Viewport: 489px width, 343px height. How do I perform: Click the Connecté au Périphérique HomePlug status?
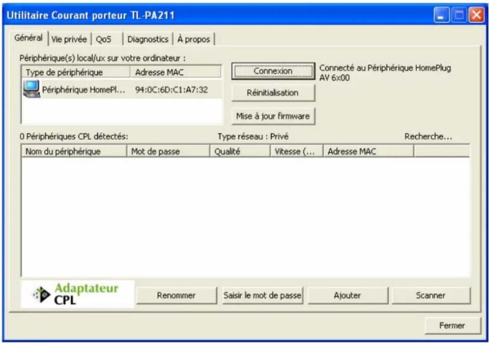pos(385,73)
